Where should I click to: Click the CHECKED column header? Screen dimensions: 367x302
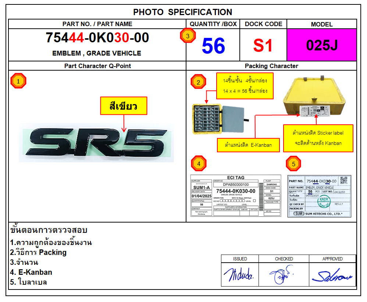tap(284, 259)
